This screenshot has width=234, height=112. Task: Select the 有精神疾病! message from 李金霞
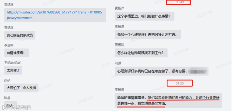point(16,53)
